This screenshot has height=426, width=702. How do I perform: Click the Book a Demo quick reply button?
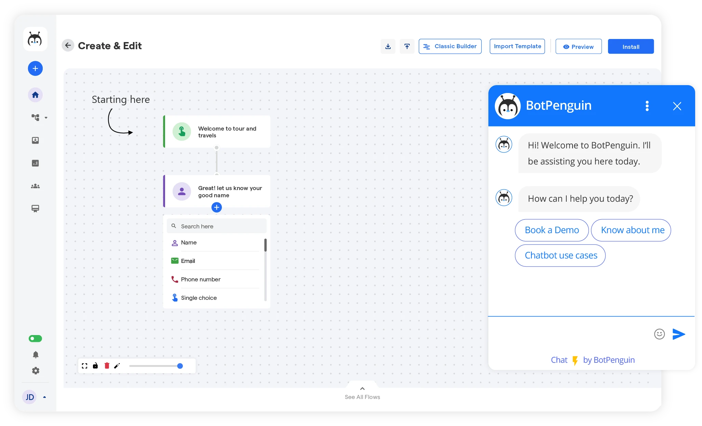550,229
